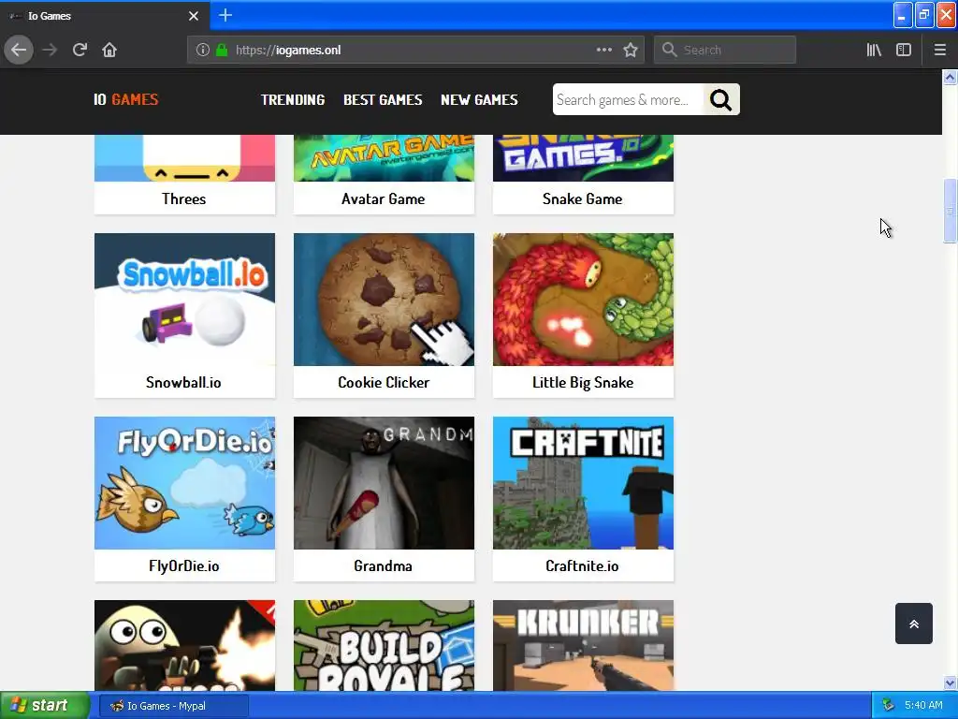Click the Craftnite.io title link
Image resolution: width=958 pixels, height=719 pixels.
(582, 566)
